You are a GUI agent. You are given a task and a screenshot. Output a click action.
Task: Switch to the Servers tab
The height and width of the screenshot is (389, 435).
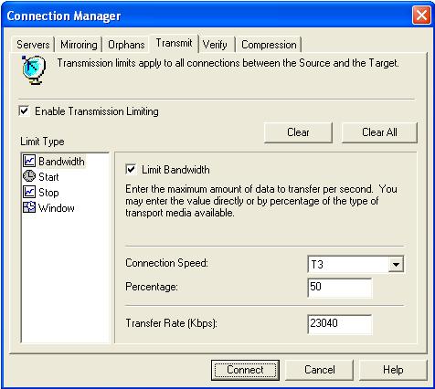(33, 45)
